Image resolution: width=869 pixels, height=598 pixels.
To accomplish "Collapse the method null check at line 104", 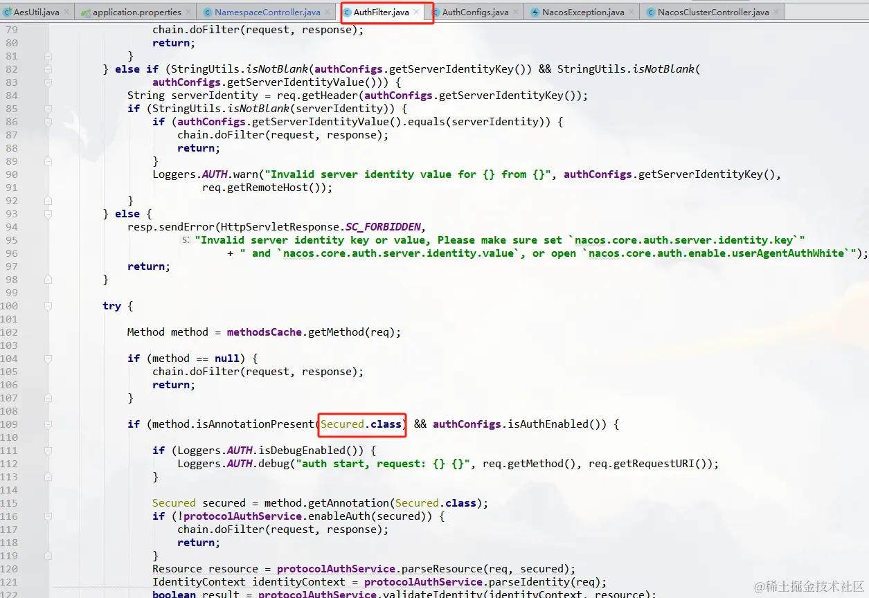I will point(48,359).
